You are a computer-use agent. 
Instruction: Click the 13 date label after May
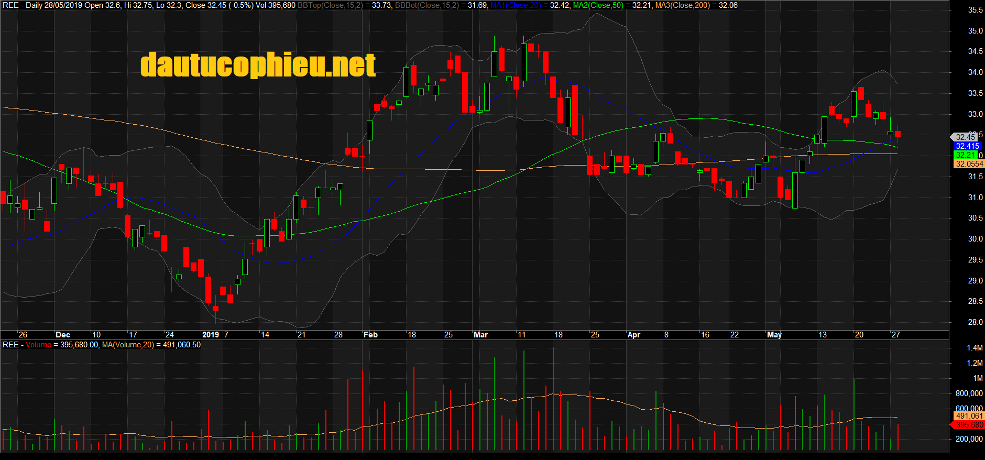(823, 335)
